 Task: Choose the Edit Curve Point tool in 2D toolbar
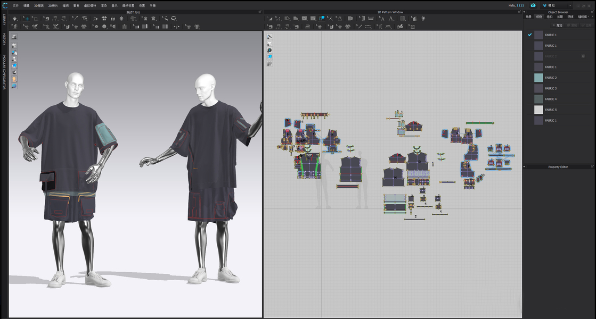point(278,19)
